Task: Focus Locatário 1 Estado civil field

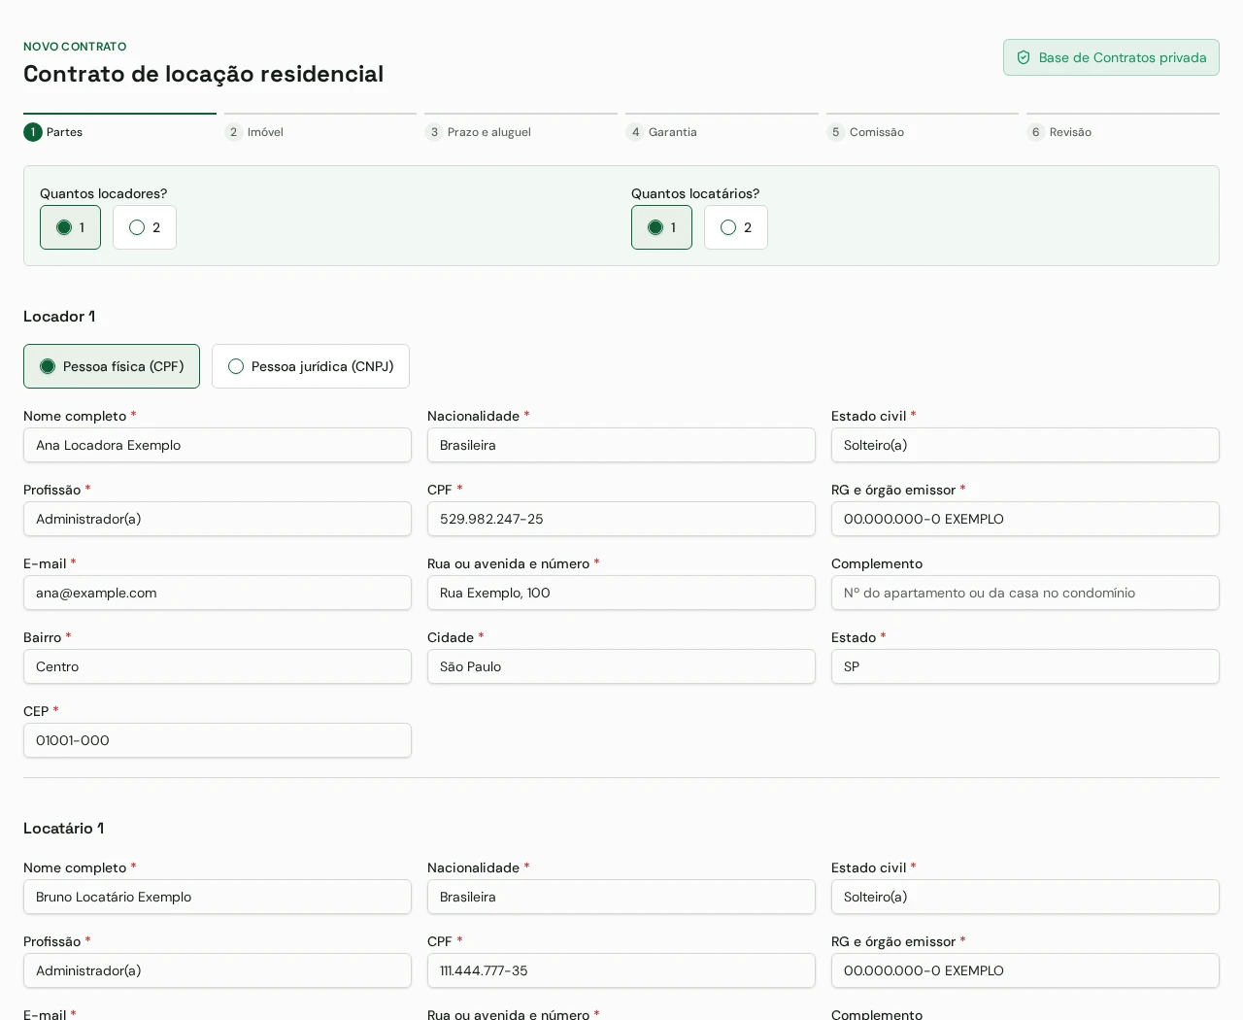Action: pos(1025,897)
